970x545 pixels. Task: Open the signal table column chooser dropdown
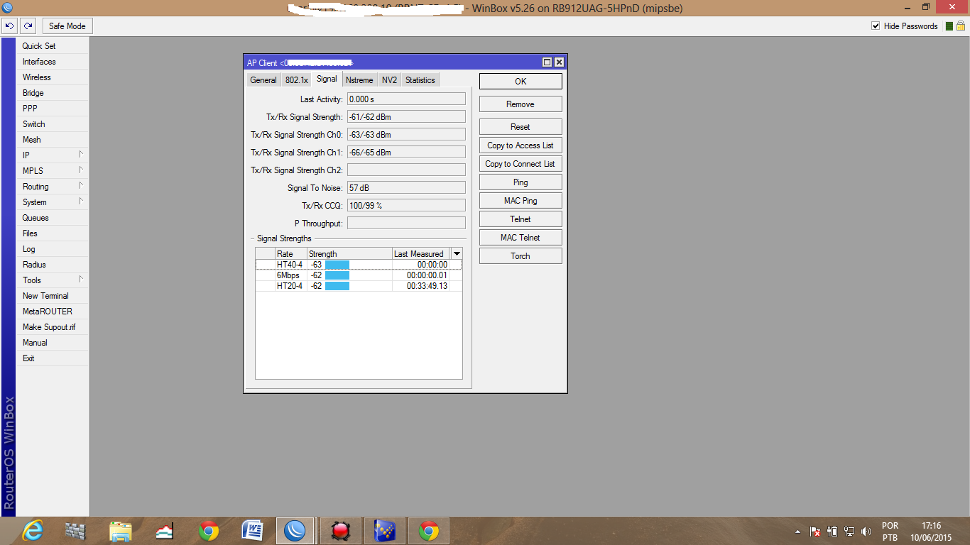point(457,253)
